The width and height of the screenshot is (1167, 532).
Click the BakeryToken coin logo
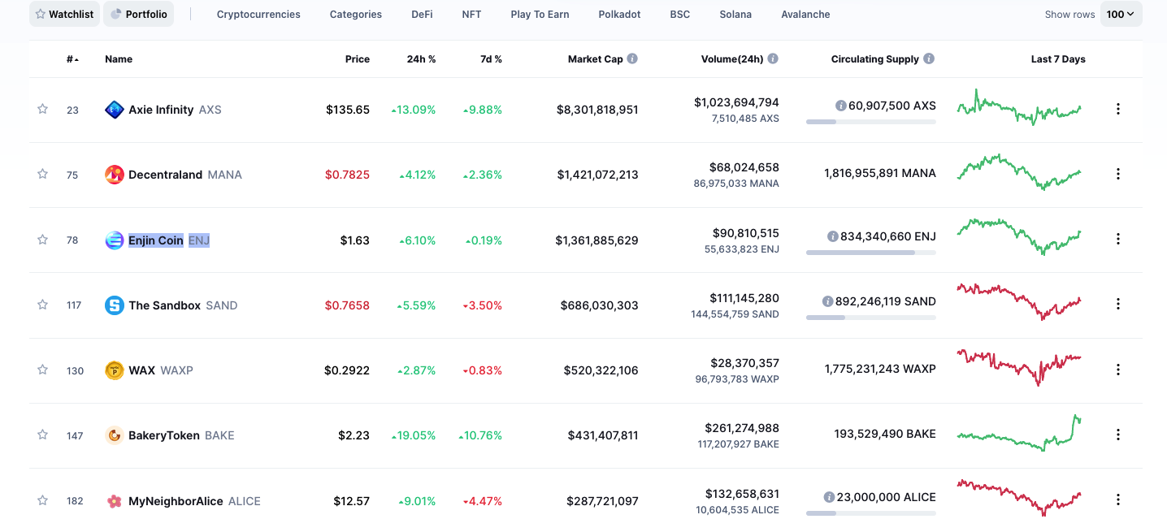(115, 435)
